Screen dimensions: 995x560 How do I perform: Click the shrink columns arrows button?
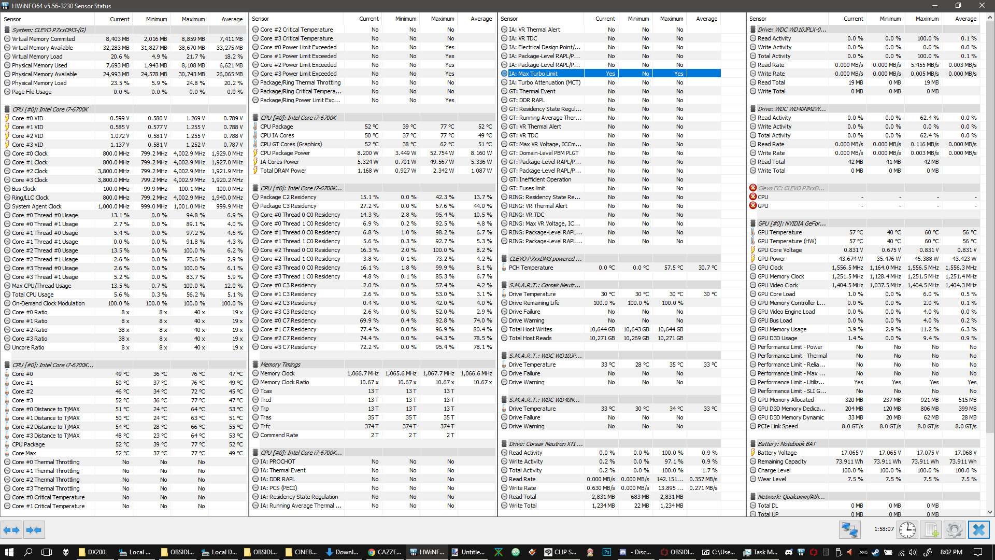click(34, 530)
